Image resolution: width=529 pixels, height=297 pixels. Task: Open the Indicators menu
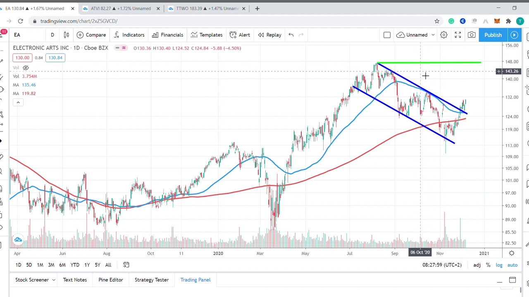click(129, 35)
